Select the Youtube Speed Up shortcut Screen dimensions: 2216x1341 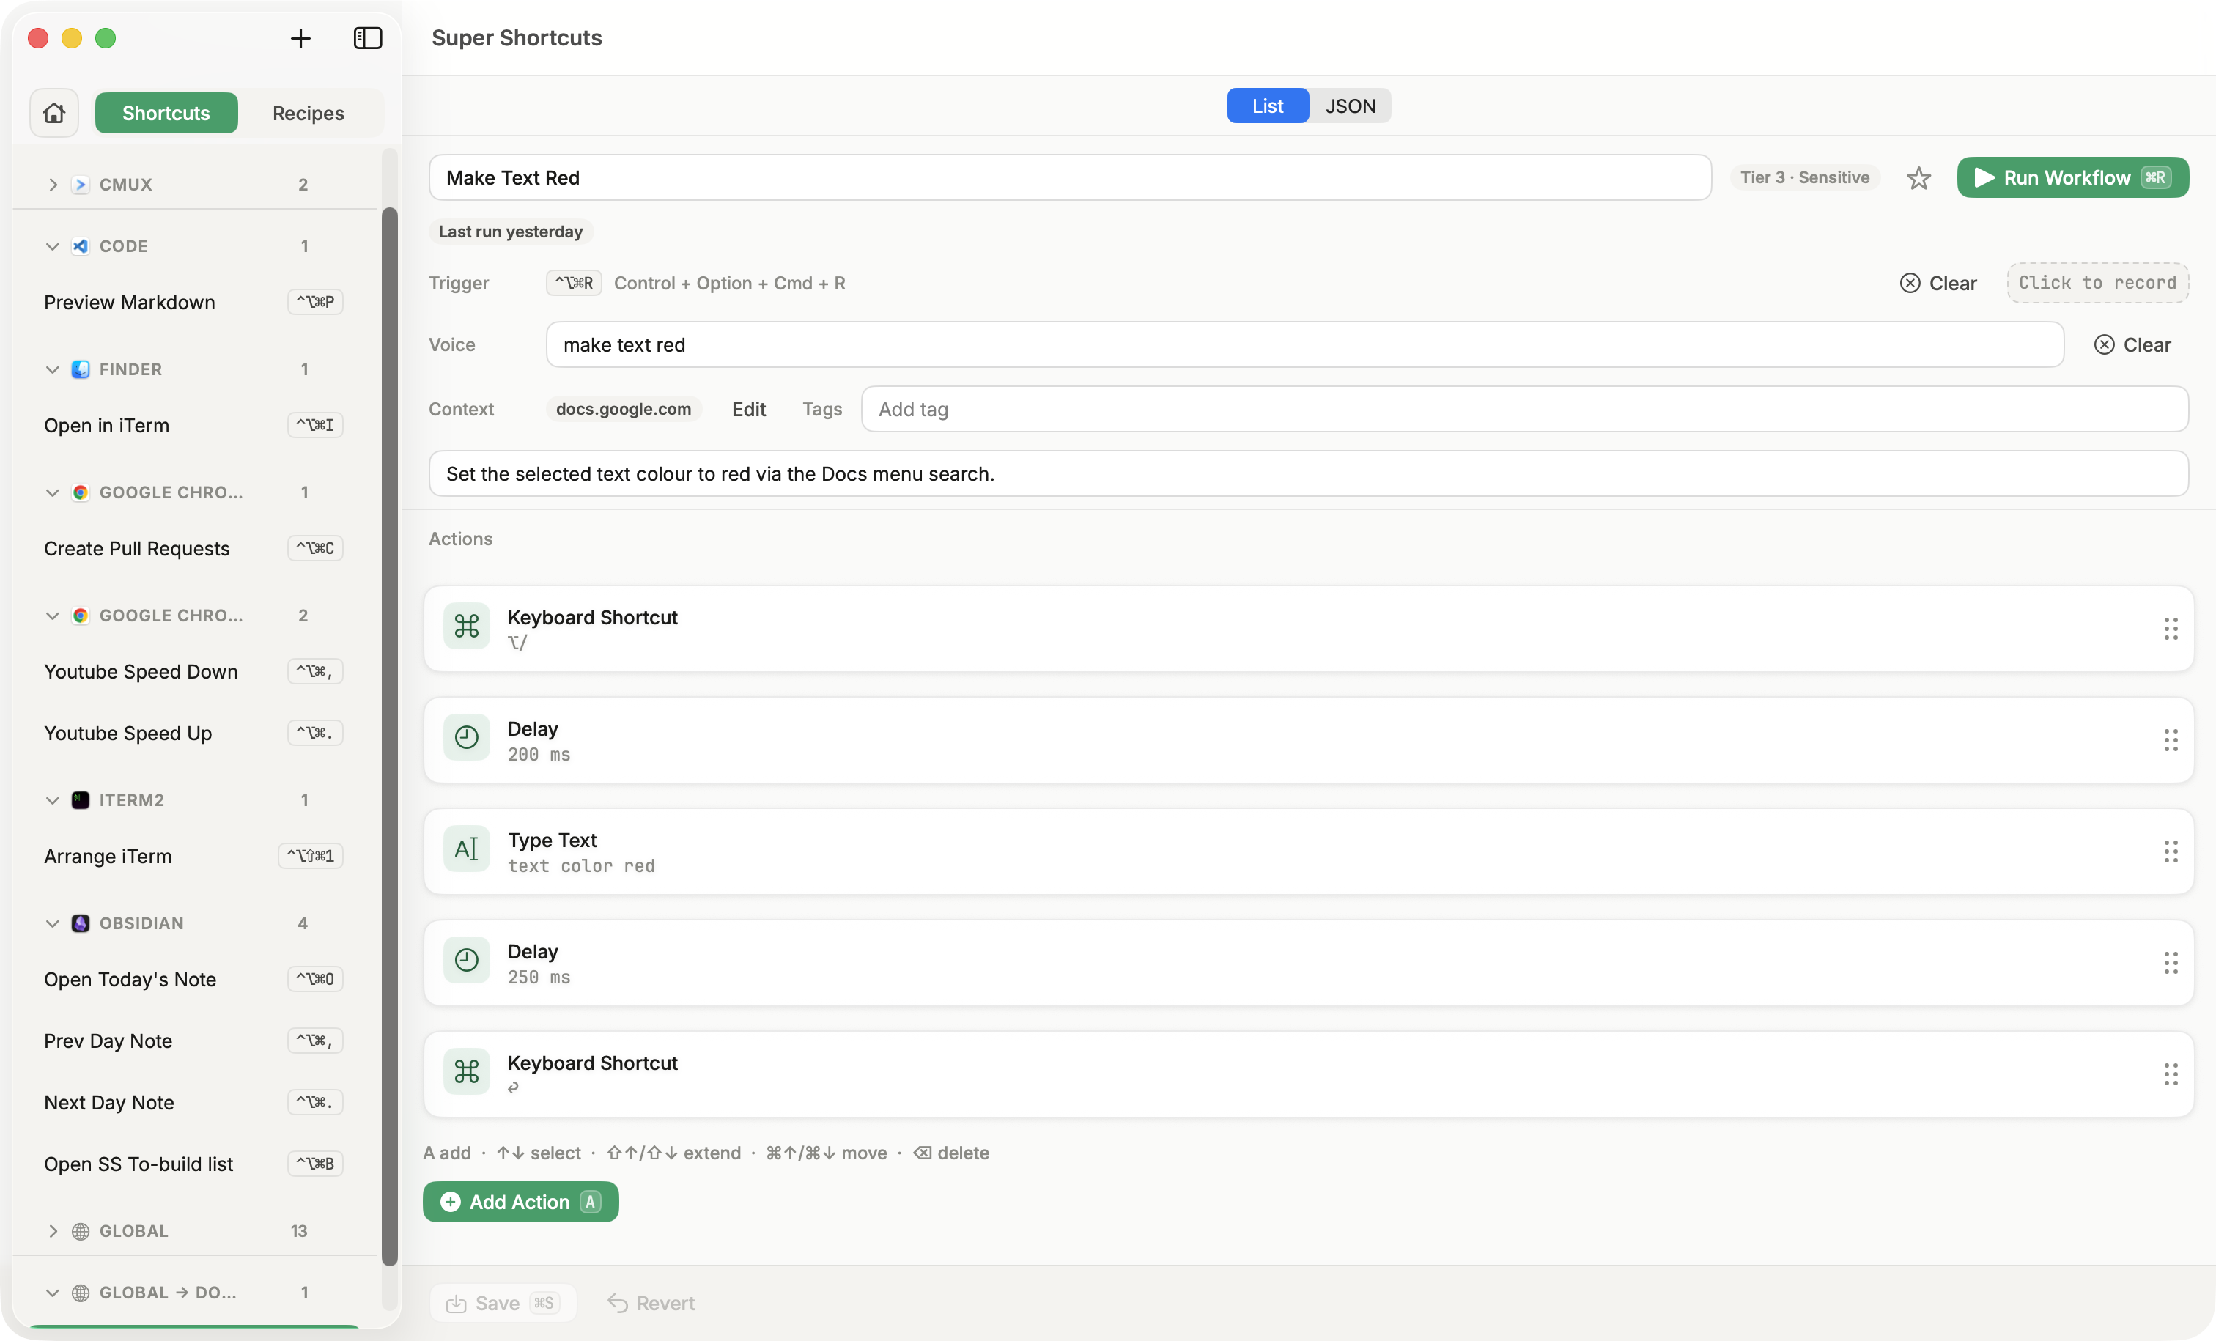(x=193, y=733)
